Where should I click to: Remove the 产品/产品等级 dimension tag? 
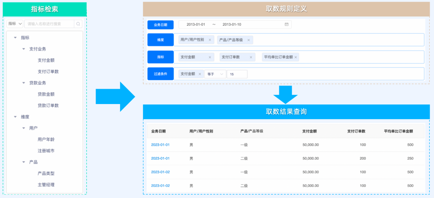pyautogui.click(x=248, y=40)
